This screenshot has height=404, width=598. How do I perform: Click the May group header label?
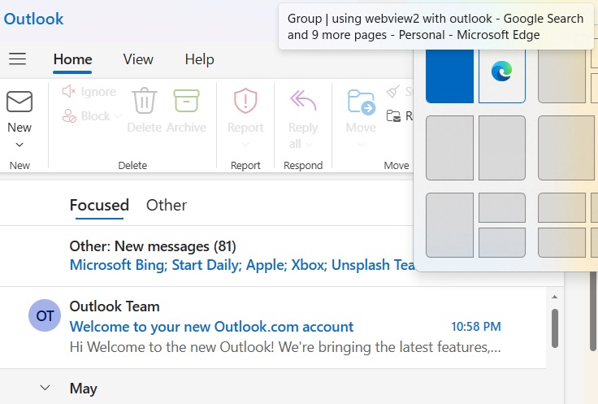coord(83,389)
